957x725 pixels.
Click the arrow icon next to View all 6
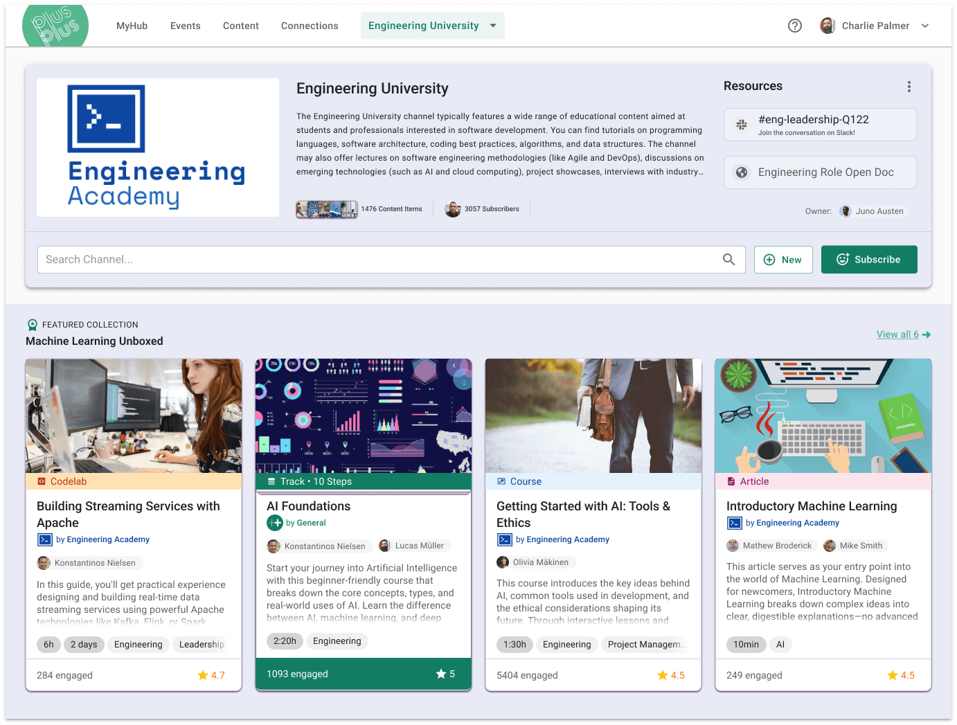(927, 334)
